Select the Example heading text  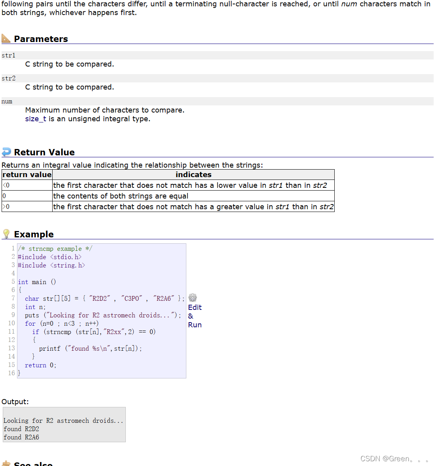34,234
